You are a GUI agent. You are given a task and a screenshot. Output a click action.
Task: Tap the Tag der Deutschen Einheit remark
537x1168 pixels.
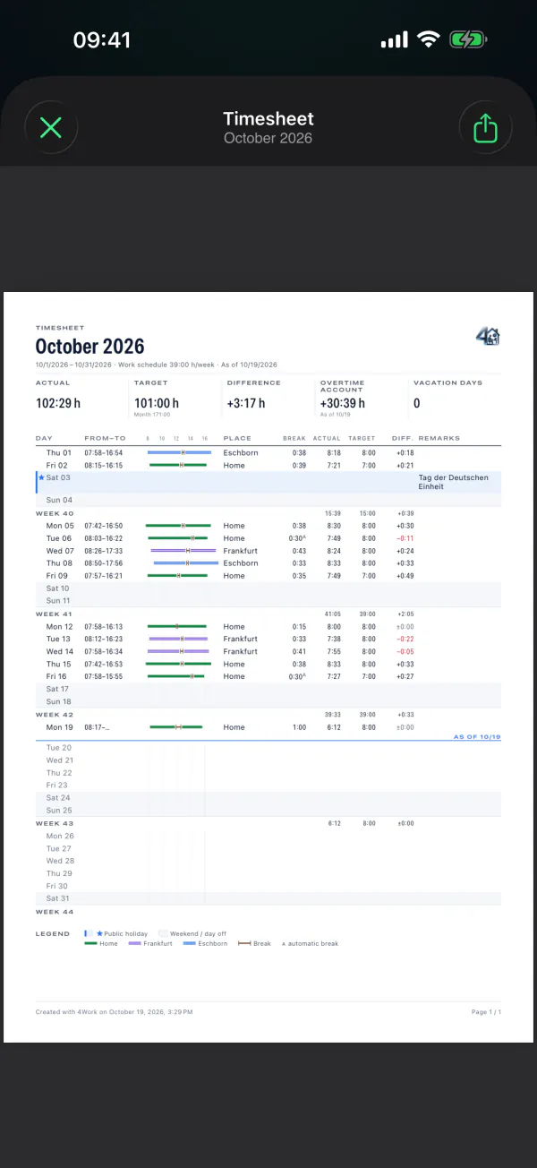pos(454,482)
